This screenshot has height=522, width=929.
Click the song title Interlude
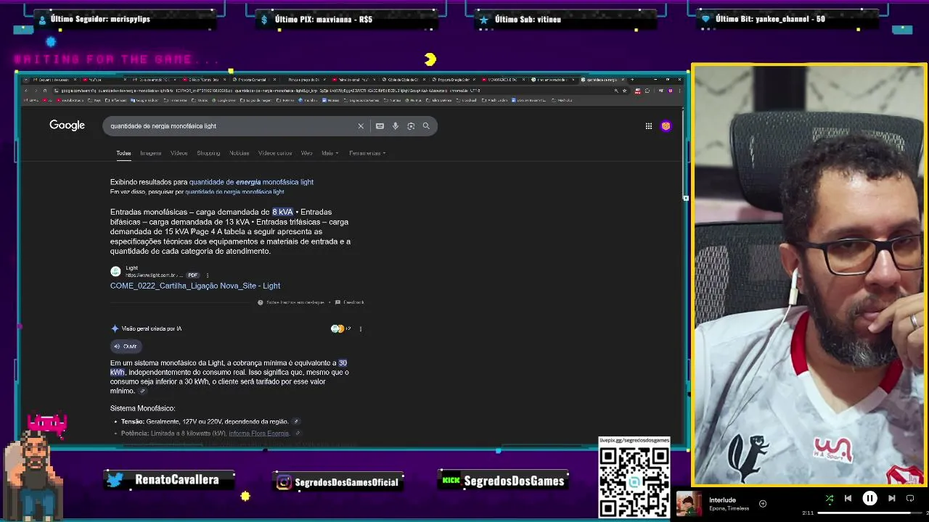point(722,500)
